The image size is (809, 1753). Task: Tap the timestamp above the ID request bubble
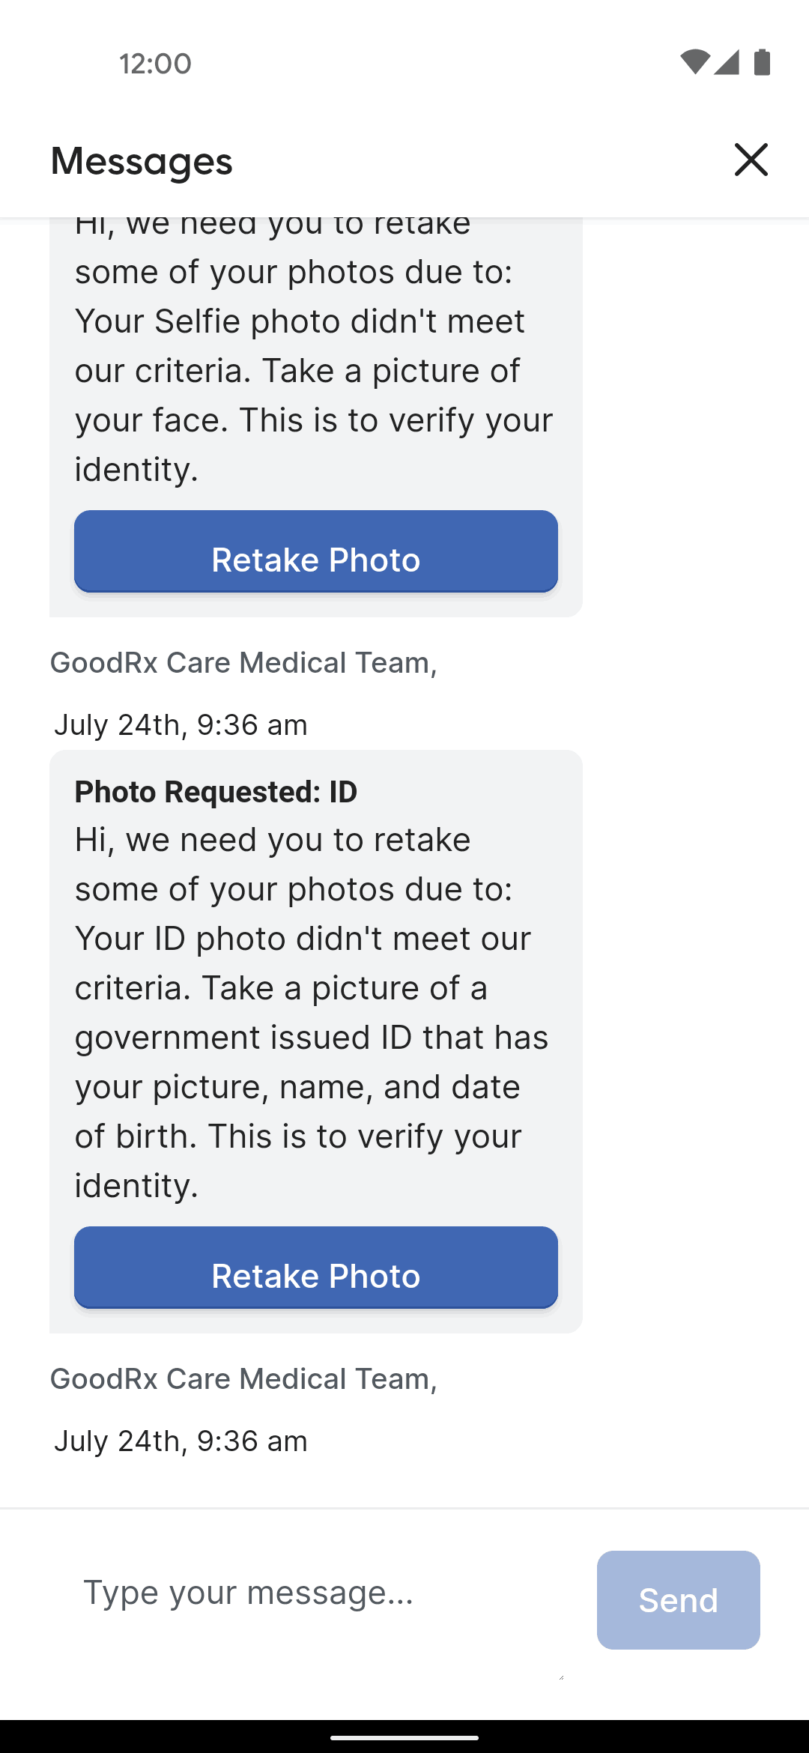(181, 725)
